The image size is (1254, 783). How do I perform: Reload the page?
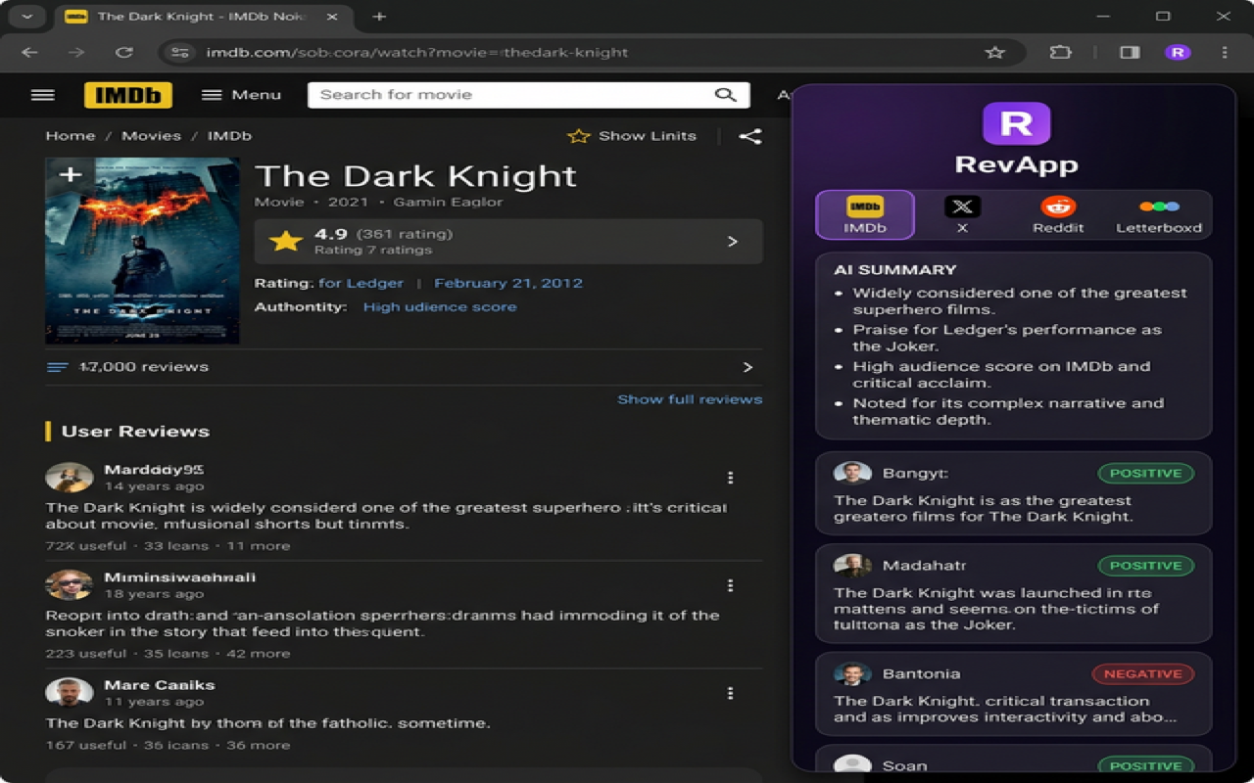(x=123, y=52)
